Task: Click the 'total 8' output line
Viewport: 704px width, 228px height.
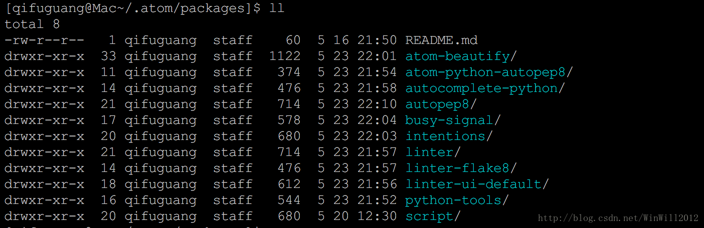Action: (32, 24)
